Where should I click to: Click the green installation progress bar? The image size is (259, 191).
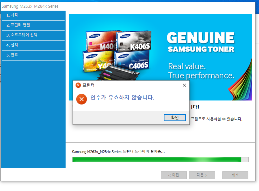(x=160, y=159)
